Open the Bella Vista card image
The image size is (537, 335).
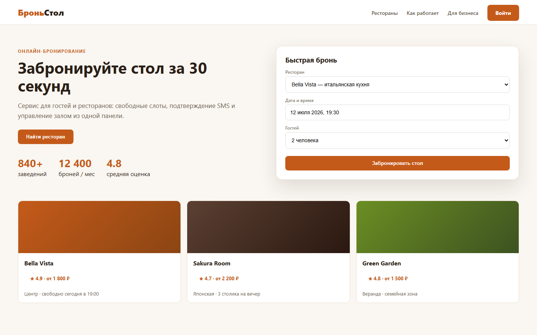click(99, 227)
